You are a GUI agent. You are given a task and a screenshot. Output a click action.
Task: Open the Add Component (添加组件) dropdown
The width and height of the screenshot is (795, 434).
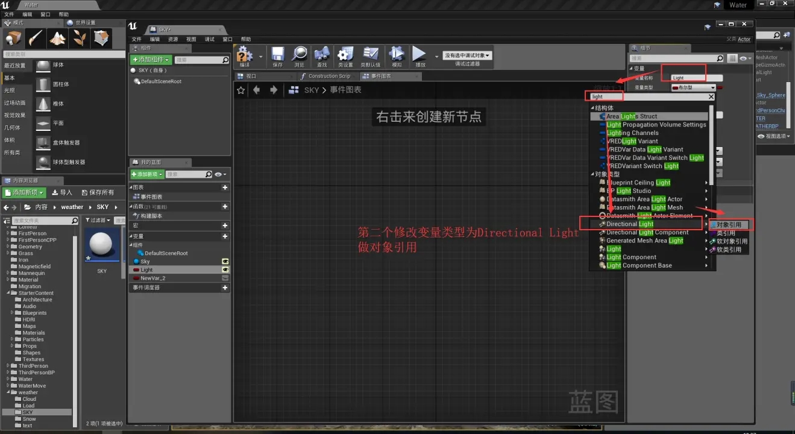[x=151, y=60]
